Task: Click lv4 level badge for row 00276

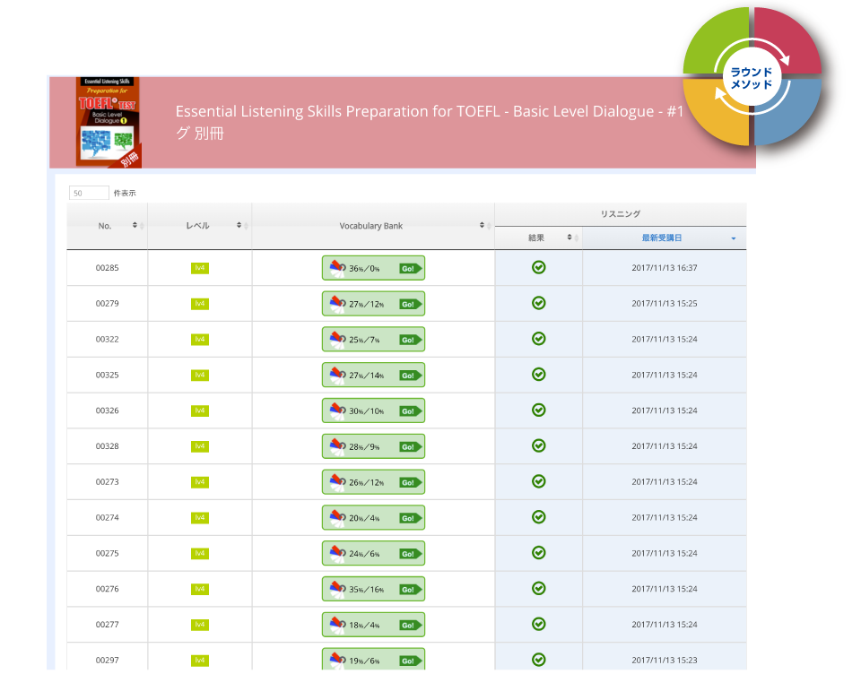Action: (x=200, y=590)
